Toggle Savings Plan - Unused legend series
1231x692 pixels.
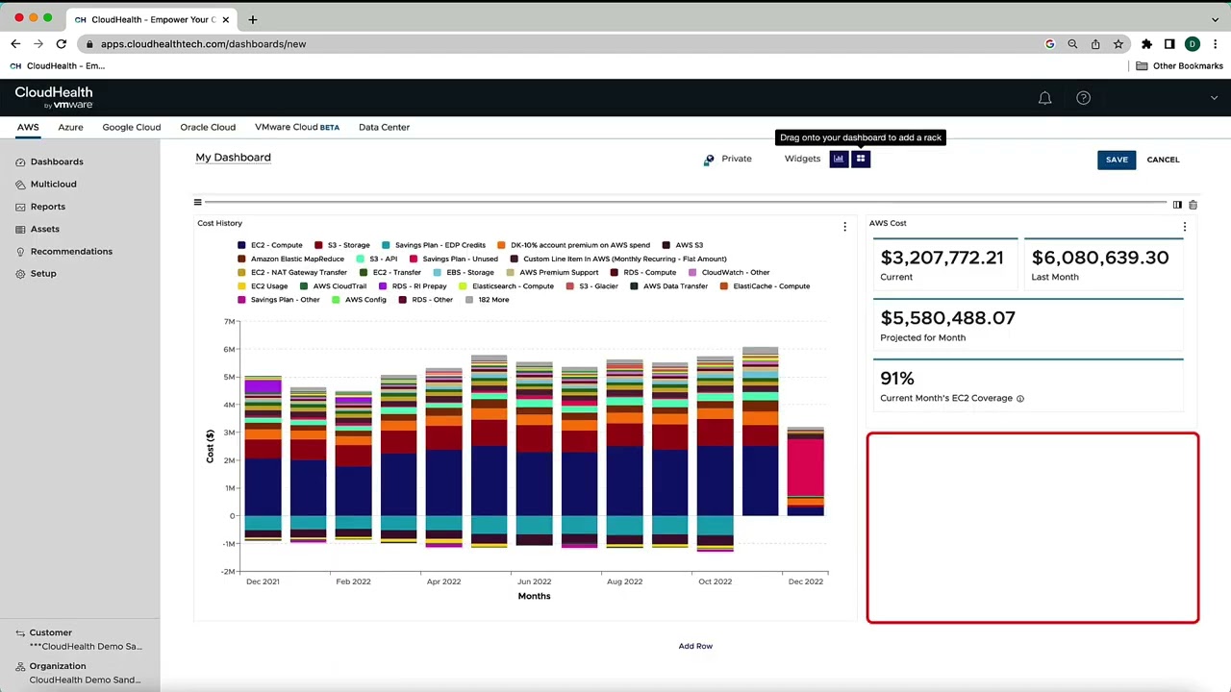[454, 259]
